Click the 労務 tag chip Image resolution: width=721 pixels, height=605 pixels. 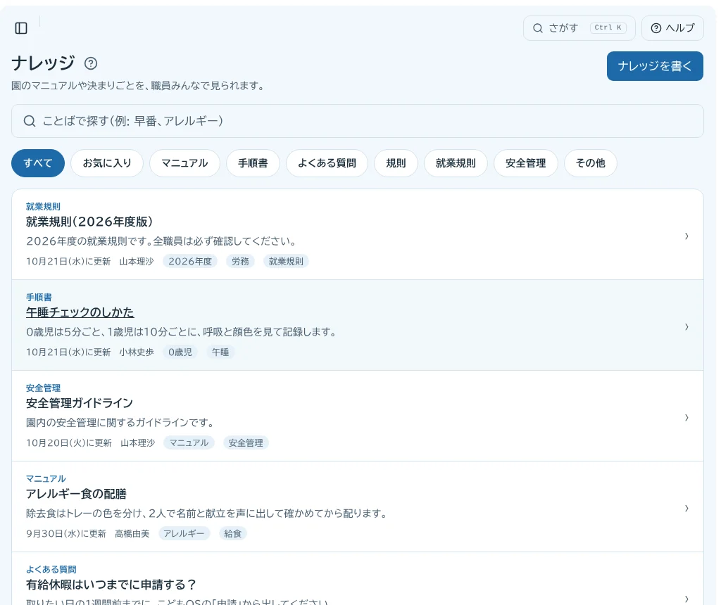coord(240,262)
